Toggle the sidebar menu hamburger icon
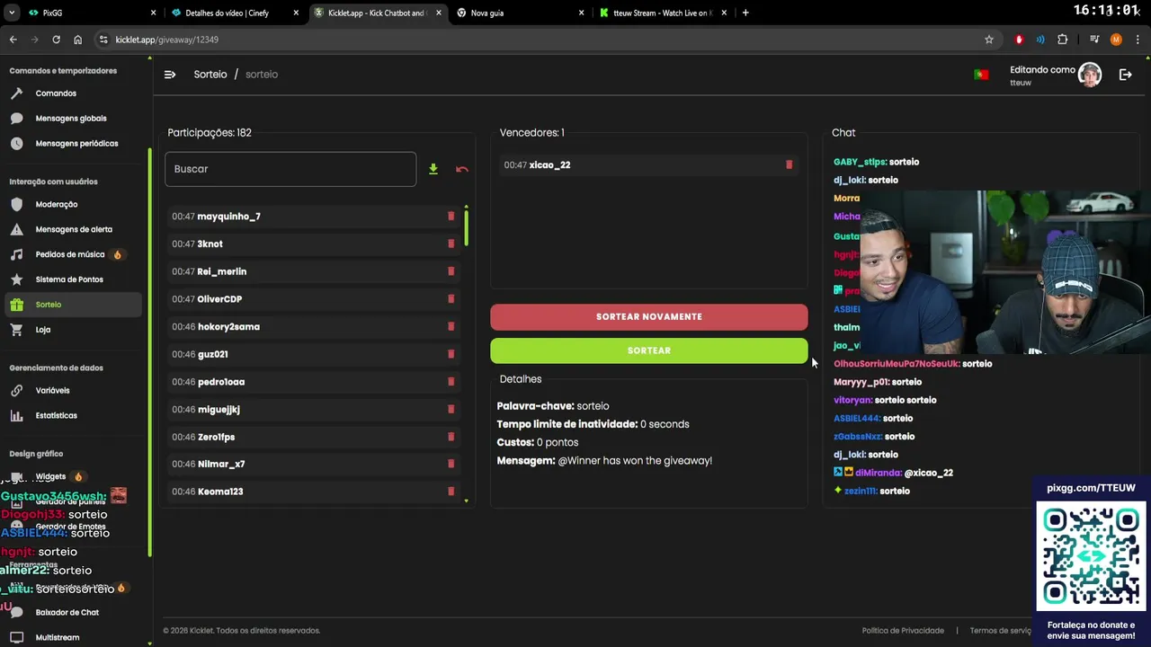Image resolution: width=1151 pixels, height=647 pixels. [170, 75]
